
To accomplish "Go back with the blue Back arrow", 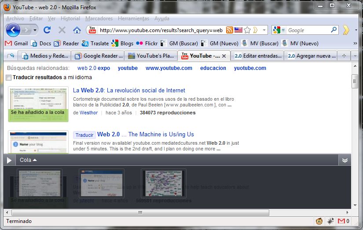I will (13, 30).
